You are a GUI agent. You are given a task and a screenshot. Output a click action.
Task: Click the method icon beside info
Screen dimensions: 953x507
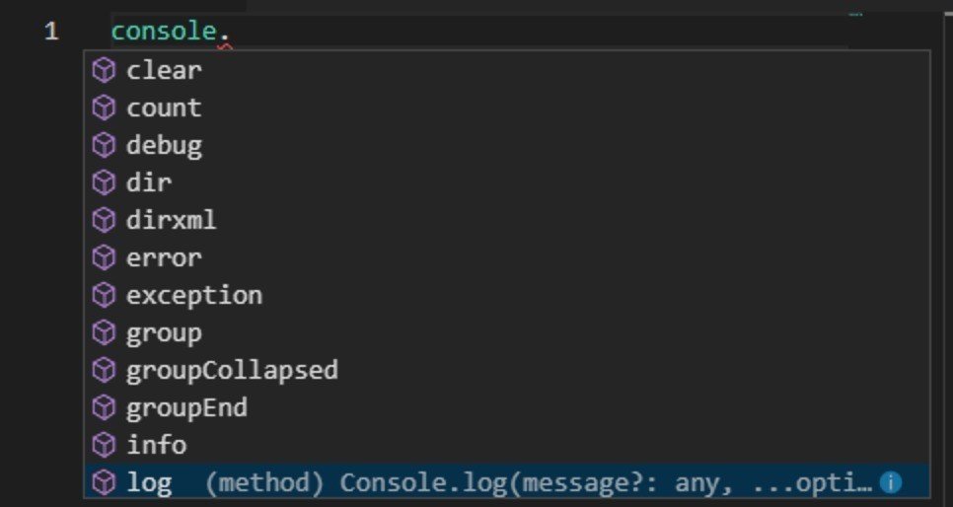104,445
